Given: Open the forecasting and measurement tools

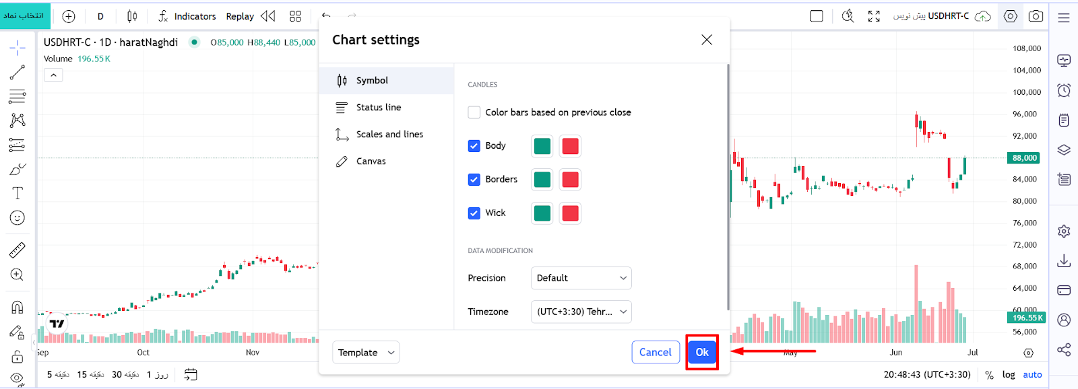Looking at the screenshot, I should tap(18, 145).
